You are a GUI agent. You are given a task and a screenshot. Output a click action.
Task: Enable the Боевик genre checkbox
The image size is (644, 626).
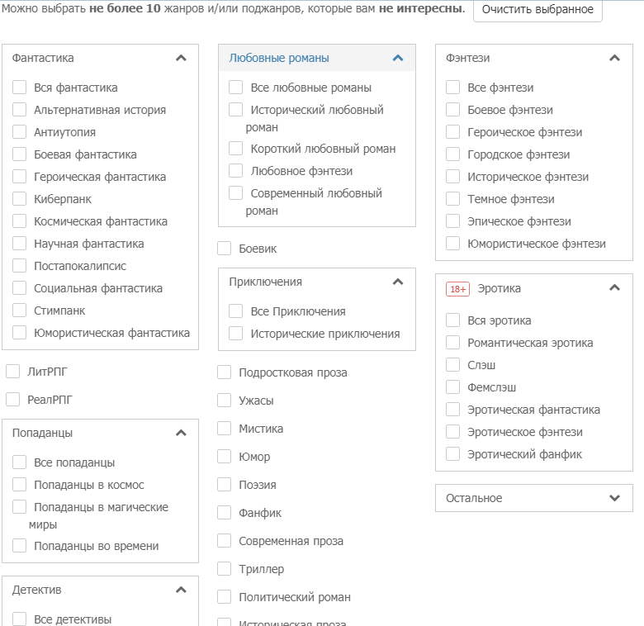(225, 249)
